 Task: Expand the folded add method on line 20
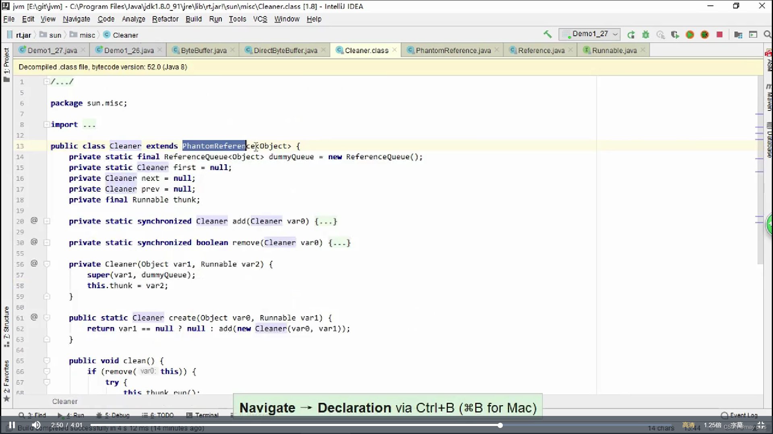click(47, 221)
